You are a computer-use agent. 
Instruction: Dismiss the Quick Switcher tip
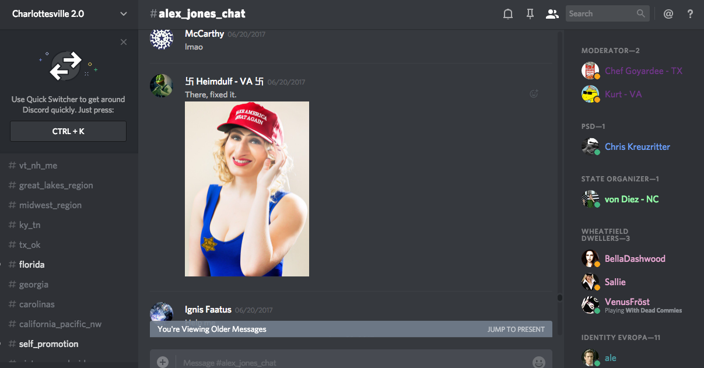coord(124,42)
